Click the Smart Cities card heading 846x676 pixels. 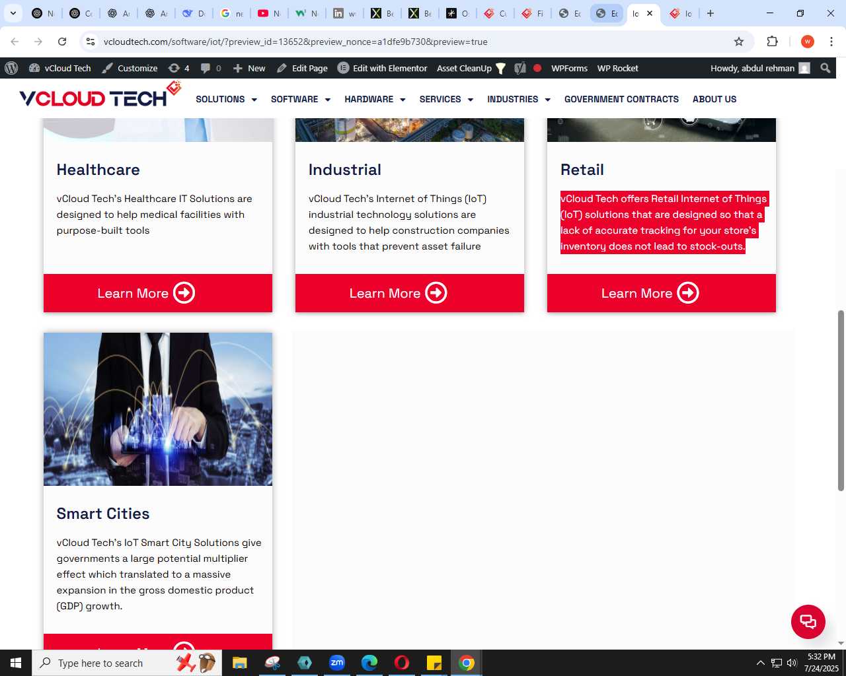tap(103, 514)
